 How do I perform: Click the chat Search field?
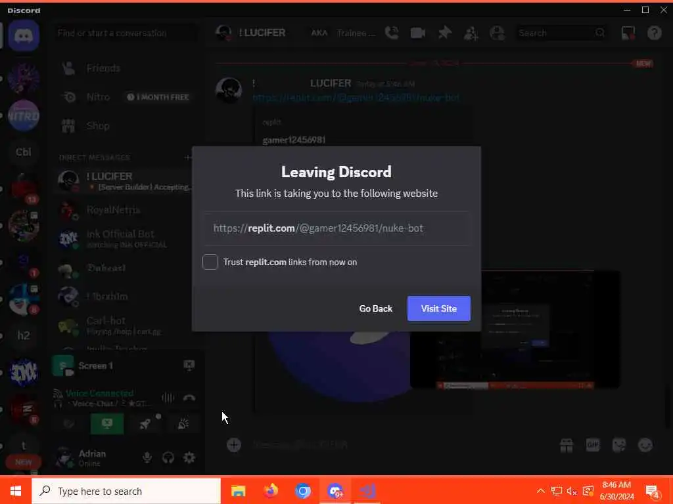click(x=561, y=33)
